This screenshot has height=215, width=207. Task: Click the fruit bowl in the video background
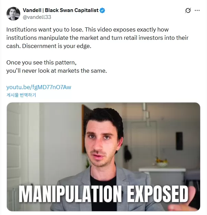162,162
